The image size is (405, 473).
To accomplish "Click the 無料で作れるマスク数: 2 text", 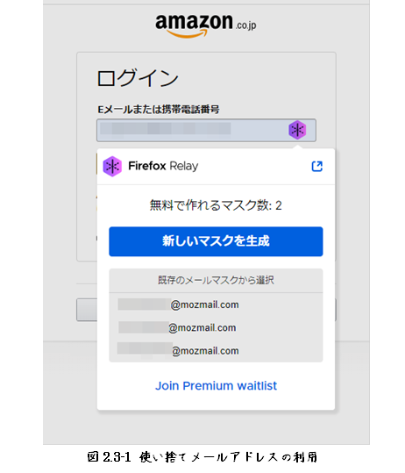I will [x=216, y=205].
